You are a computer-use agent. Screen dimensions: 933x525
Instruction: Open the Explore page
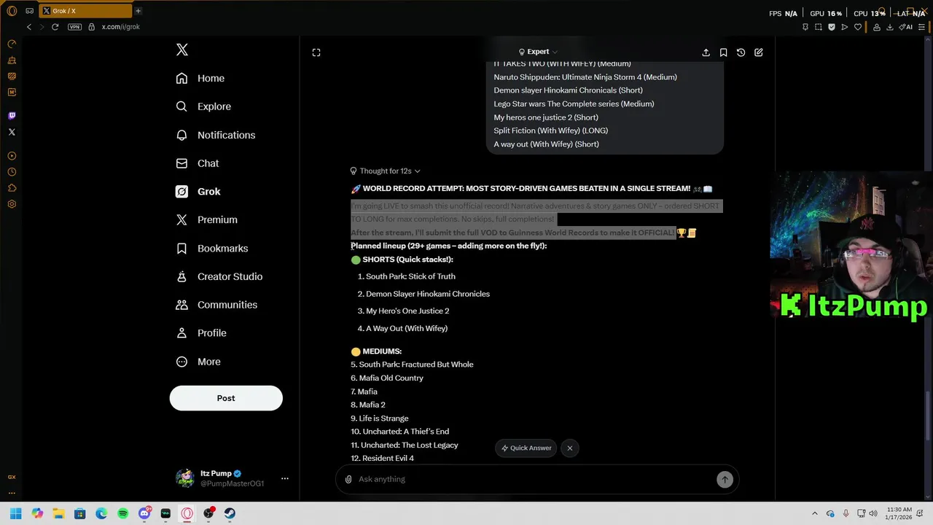(203, 106)
